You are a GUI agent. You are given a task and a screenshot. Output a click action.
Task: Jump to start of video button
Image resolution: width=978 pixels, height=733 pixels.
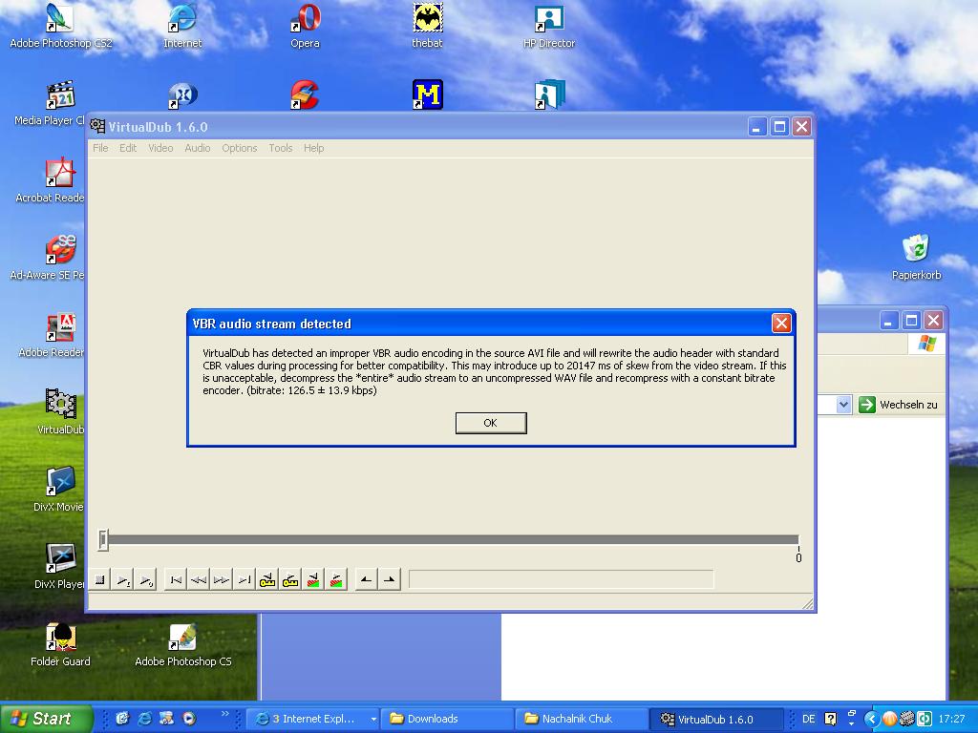point(176,579)
